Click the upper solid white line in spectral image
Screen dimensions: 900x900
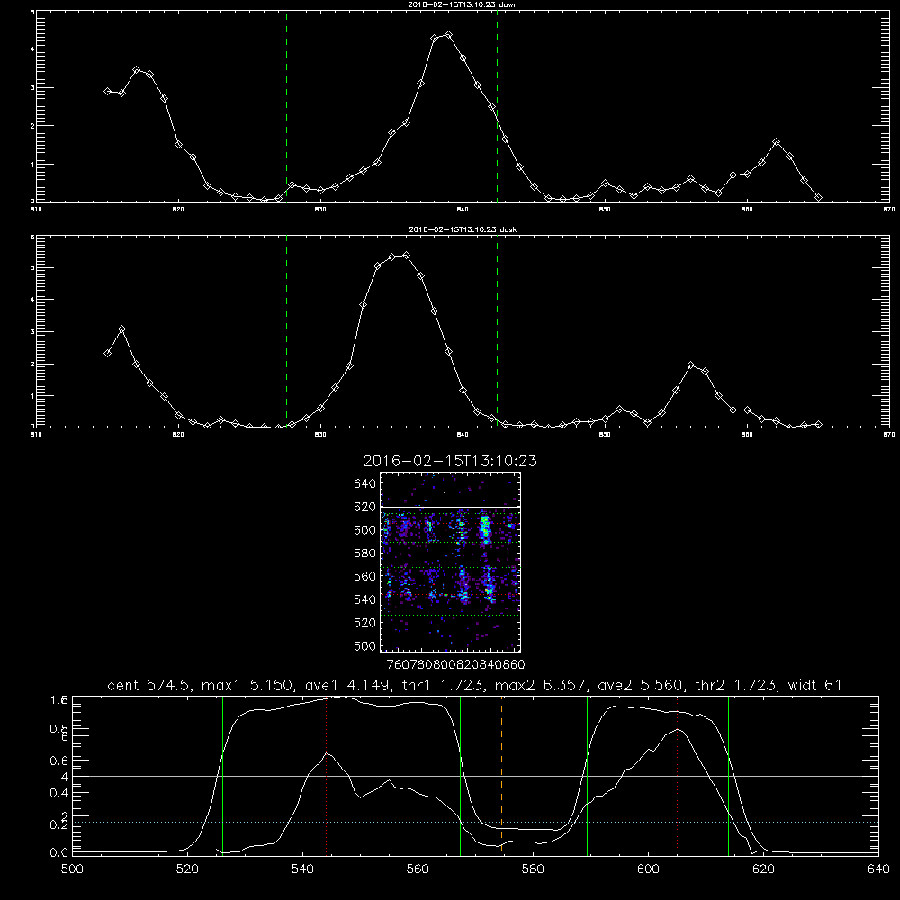451,508
